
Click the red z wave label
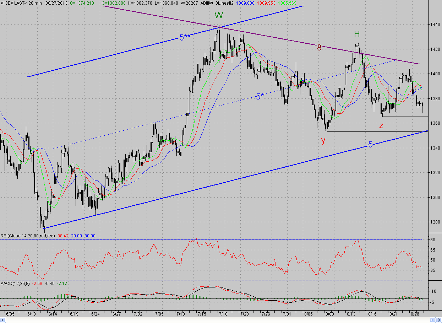(x=381, y=125)
